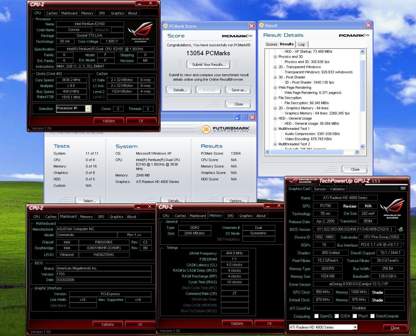The height and width of the screenshot is (336, 416).
Task: Click the Core Speed 3636.2 MHz field
Action: tap(71, 80)
